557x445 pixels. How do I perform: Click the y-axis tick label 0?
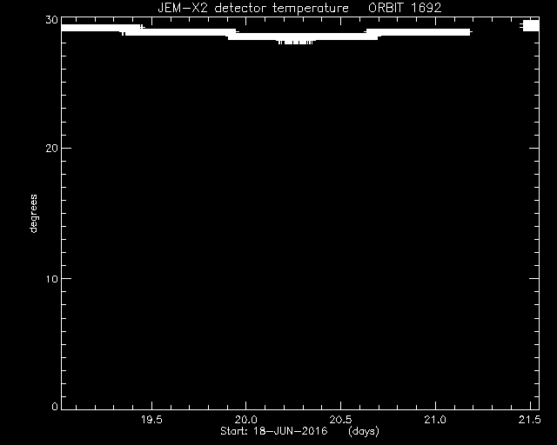[x=55, y=406]
